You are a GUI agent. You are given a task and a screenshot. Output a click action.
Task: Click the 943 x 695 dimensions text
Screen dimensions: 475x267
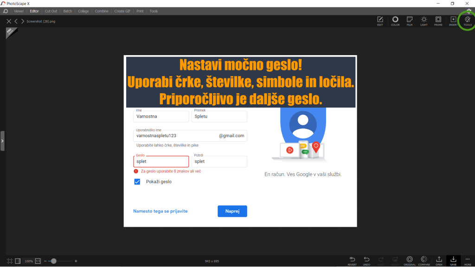[x=212, y=261]
